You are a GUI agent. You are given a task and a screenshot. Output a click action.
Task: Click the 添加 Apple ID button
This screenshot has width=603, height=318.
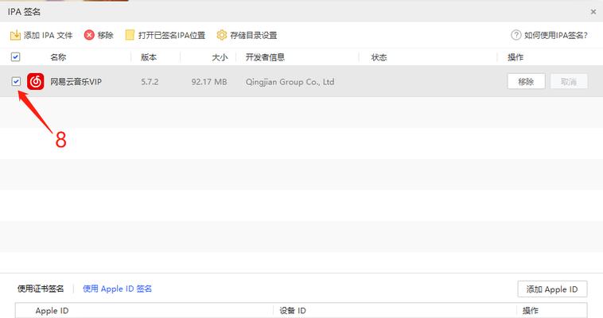coord(552,289)
